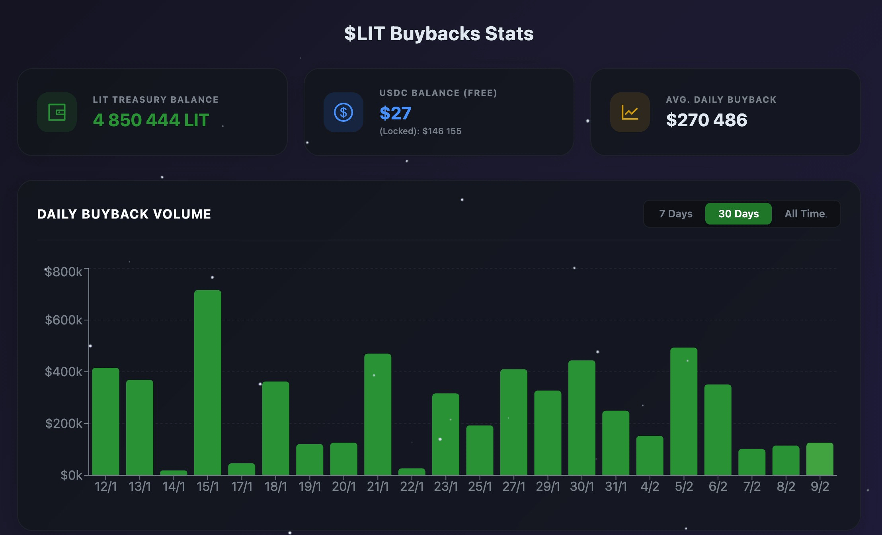Viewport: 882px width, 535px height.
Task: Select the 30 Days range
Action: coord(738,214)
